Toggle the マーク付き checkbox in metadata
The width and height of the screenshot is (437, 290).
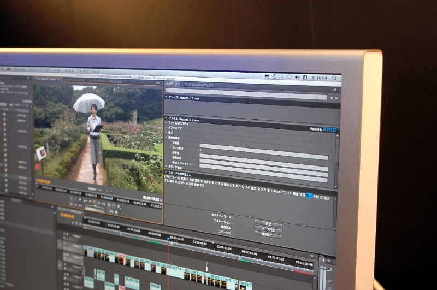point(201,149)
